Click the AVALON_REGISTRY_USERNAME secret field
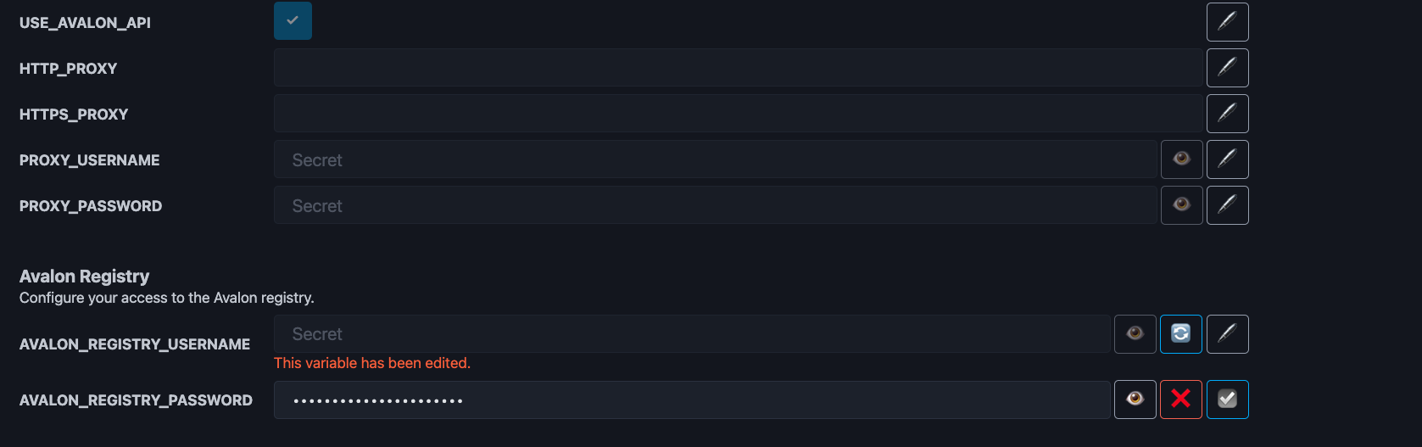The image size is (1422, 447). tap(691, 334)
